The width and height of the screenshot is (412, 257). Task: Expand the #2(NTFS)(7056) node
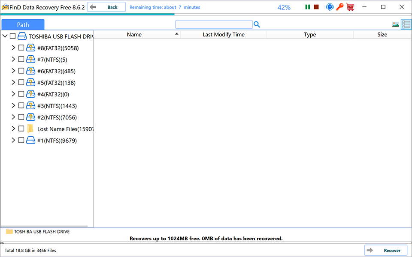[13, 117]
